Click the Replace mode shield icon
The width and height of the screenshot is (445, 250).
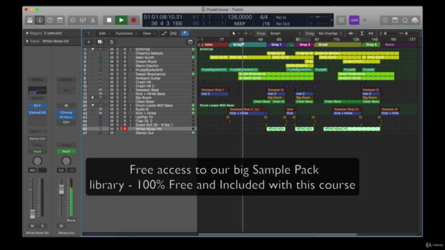click(341, 20)
